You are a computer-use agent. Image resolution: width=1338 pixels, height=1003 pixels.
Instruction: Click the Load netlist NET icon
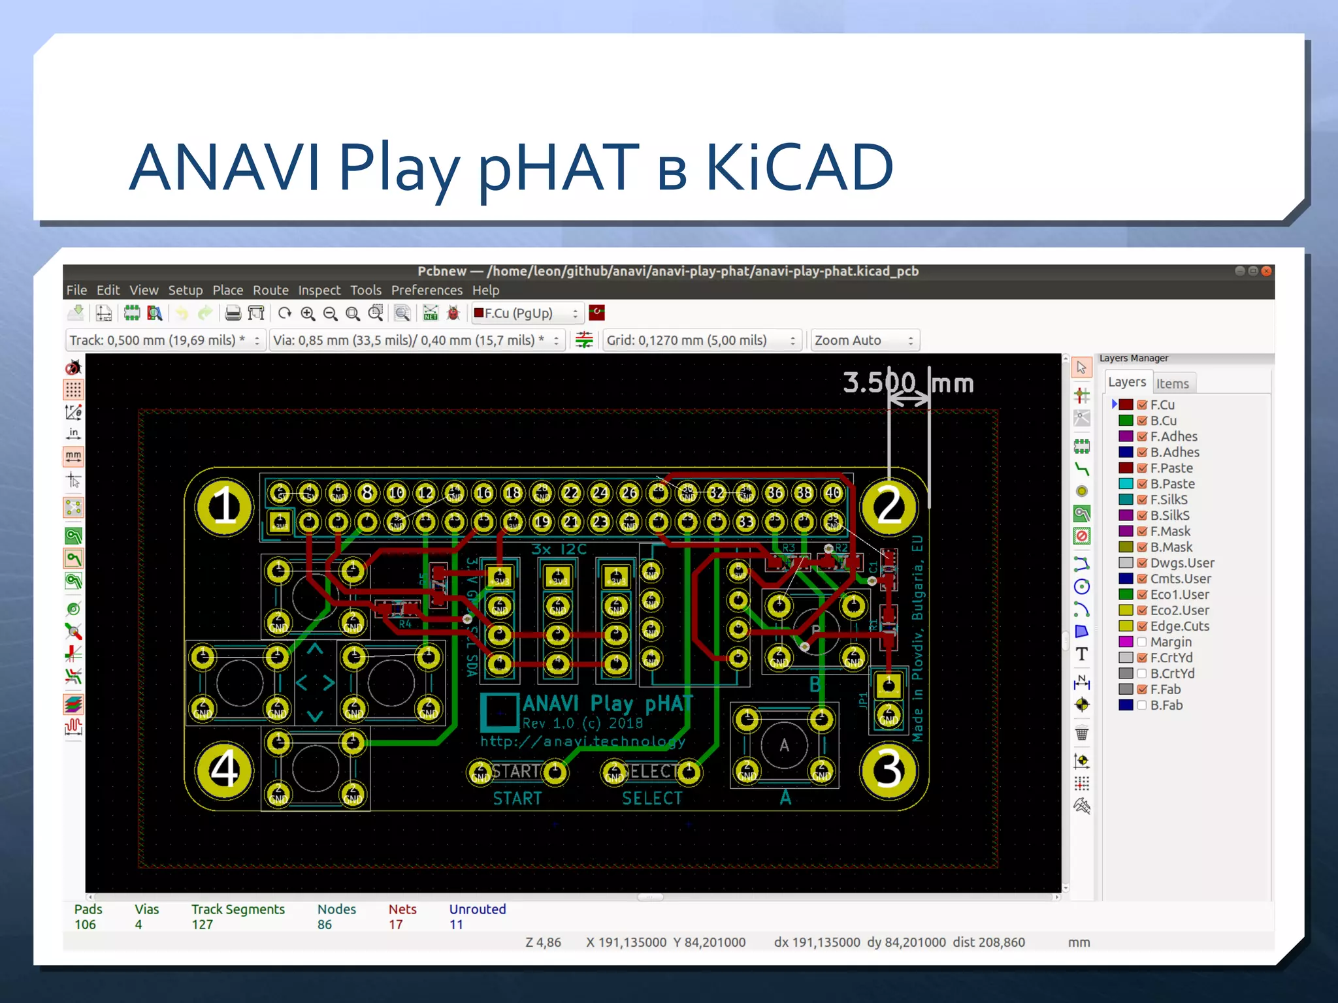click(x=431, y=314)
